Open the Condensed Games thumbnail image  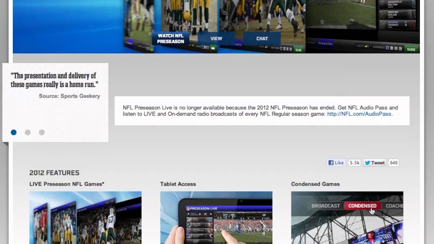click(347, 218)
